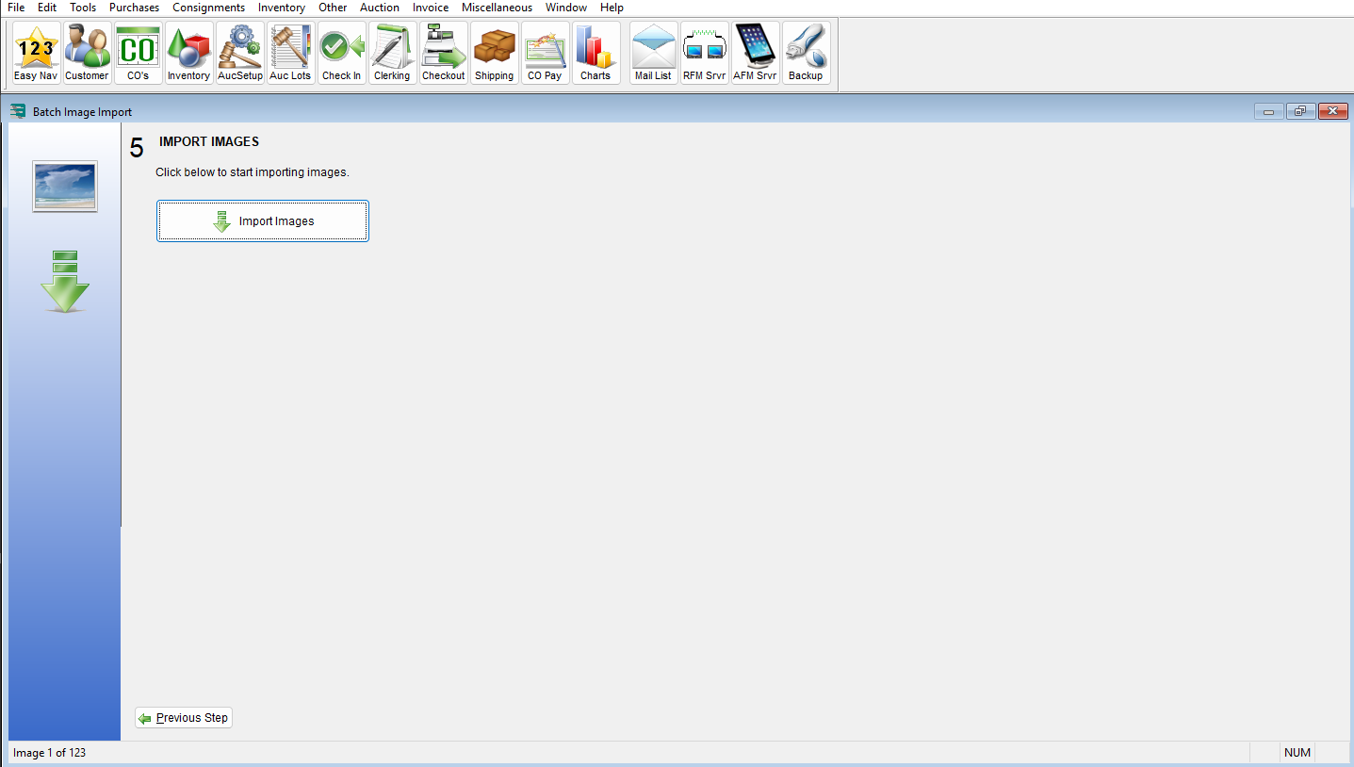Minimize the Batch Image Import window
This screenshot has height=767, width=1354.
tap(1268, 111)
